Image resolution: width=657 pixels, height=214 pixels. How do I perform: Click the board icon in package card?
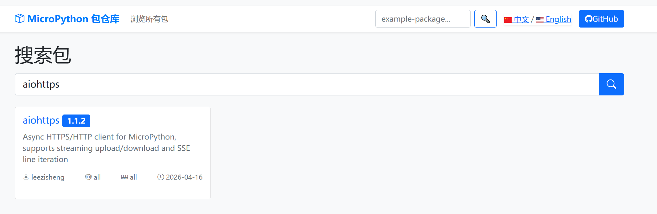[124, 177]
